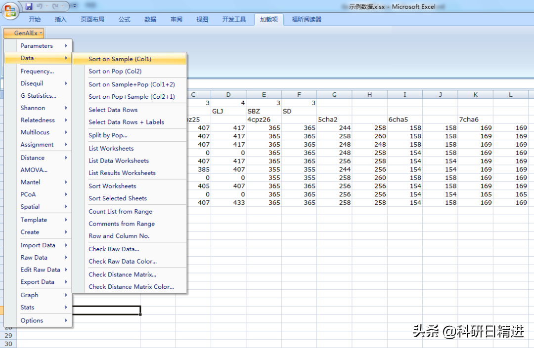Viewport: 534px width, 348px height.
Task: Choose Sort Selected Sheets
Action: (130, 198)
